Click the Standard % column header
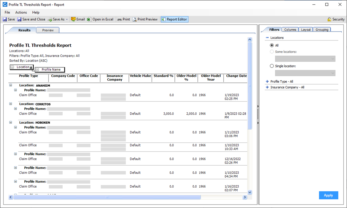 [163, 76]
